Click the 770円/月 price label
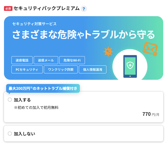 pos(151,114)
